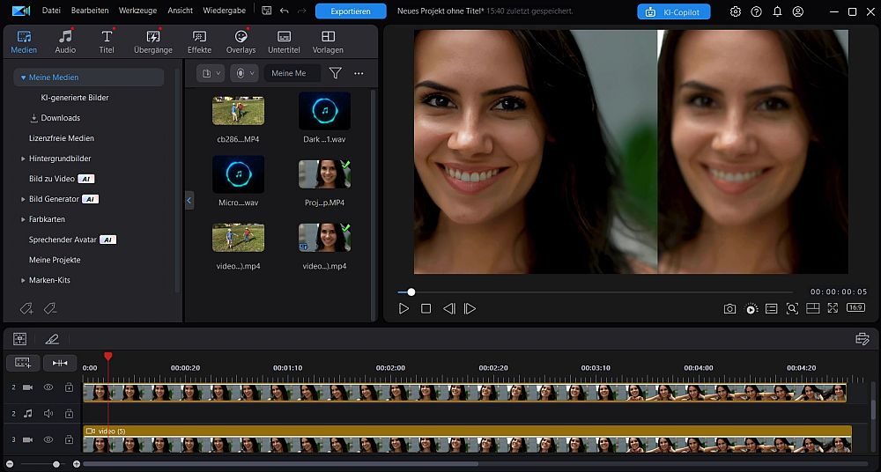Open Sprechender Avatar AI
Image resolution: width=881 pixels, height=472 pixels.
point(72,240)
